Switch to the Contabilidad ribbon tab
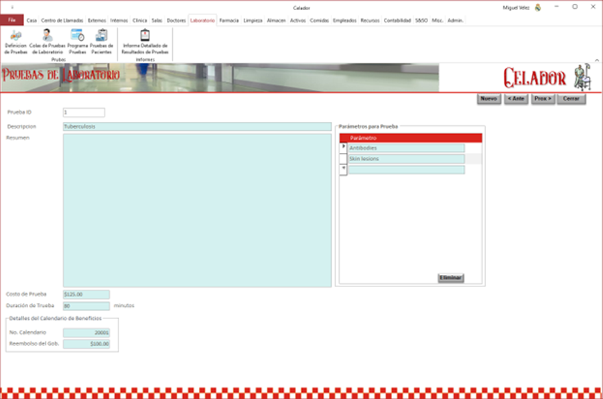The width and height of the screenshot is (603, 399). (x=397, y=21)
